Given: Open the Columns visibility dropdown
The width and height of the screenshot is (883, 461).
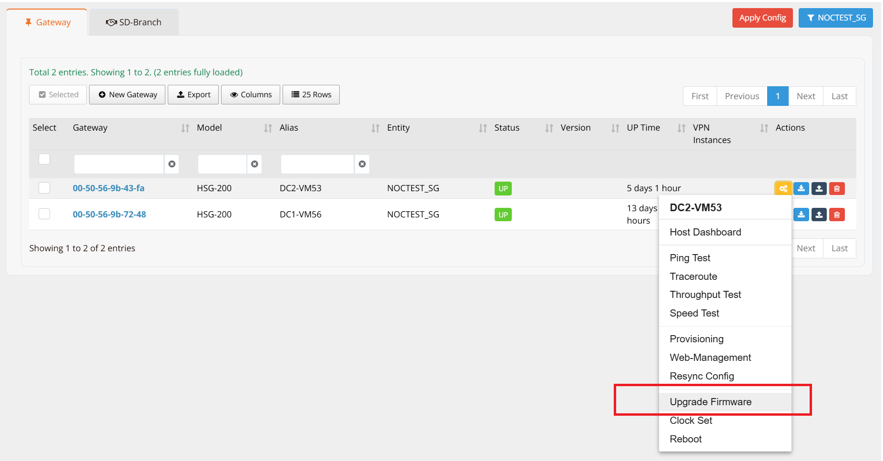Looking at the screenshot, I should click(x=251, y=94).
